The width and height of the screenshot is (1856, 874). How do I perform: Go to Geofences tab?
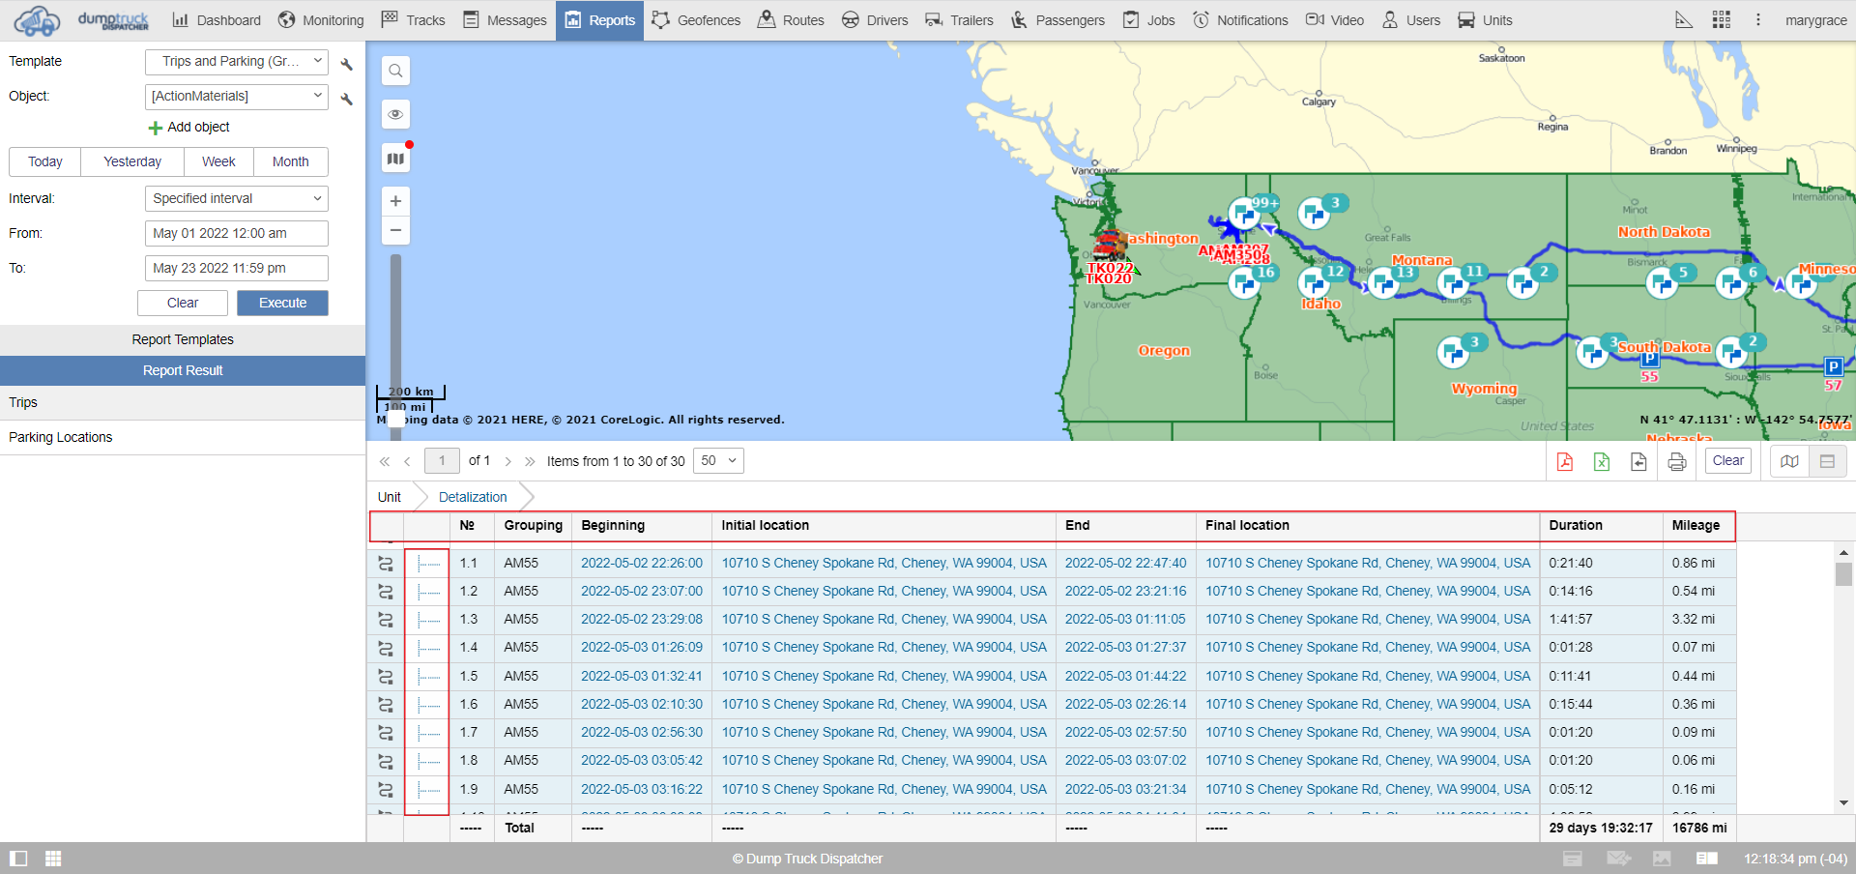[x=696, y=20]
